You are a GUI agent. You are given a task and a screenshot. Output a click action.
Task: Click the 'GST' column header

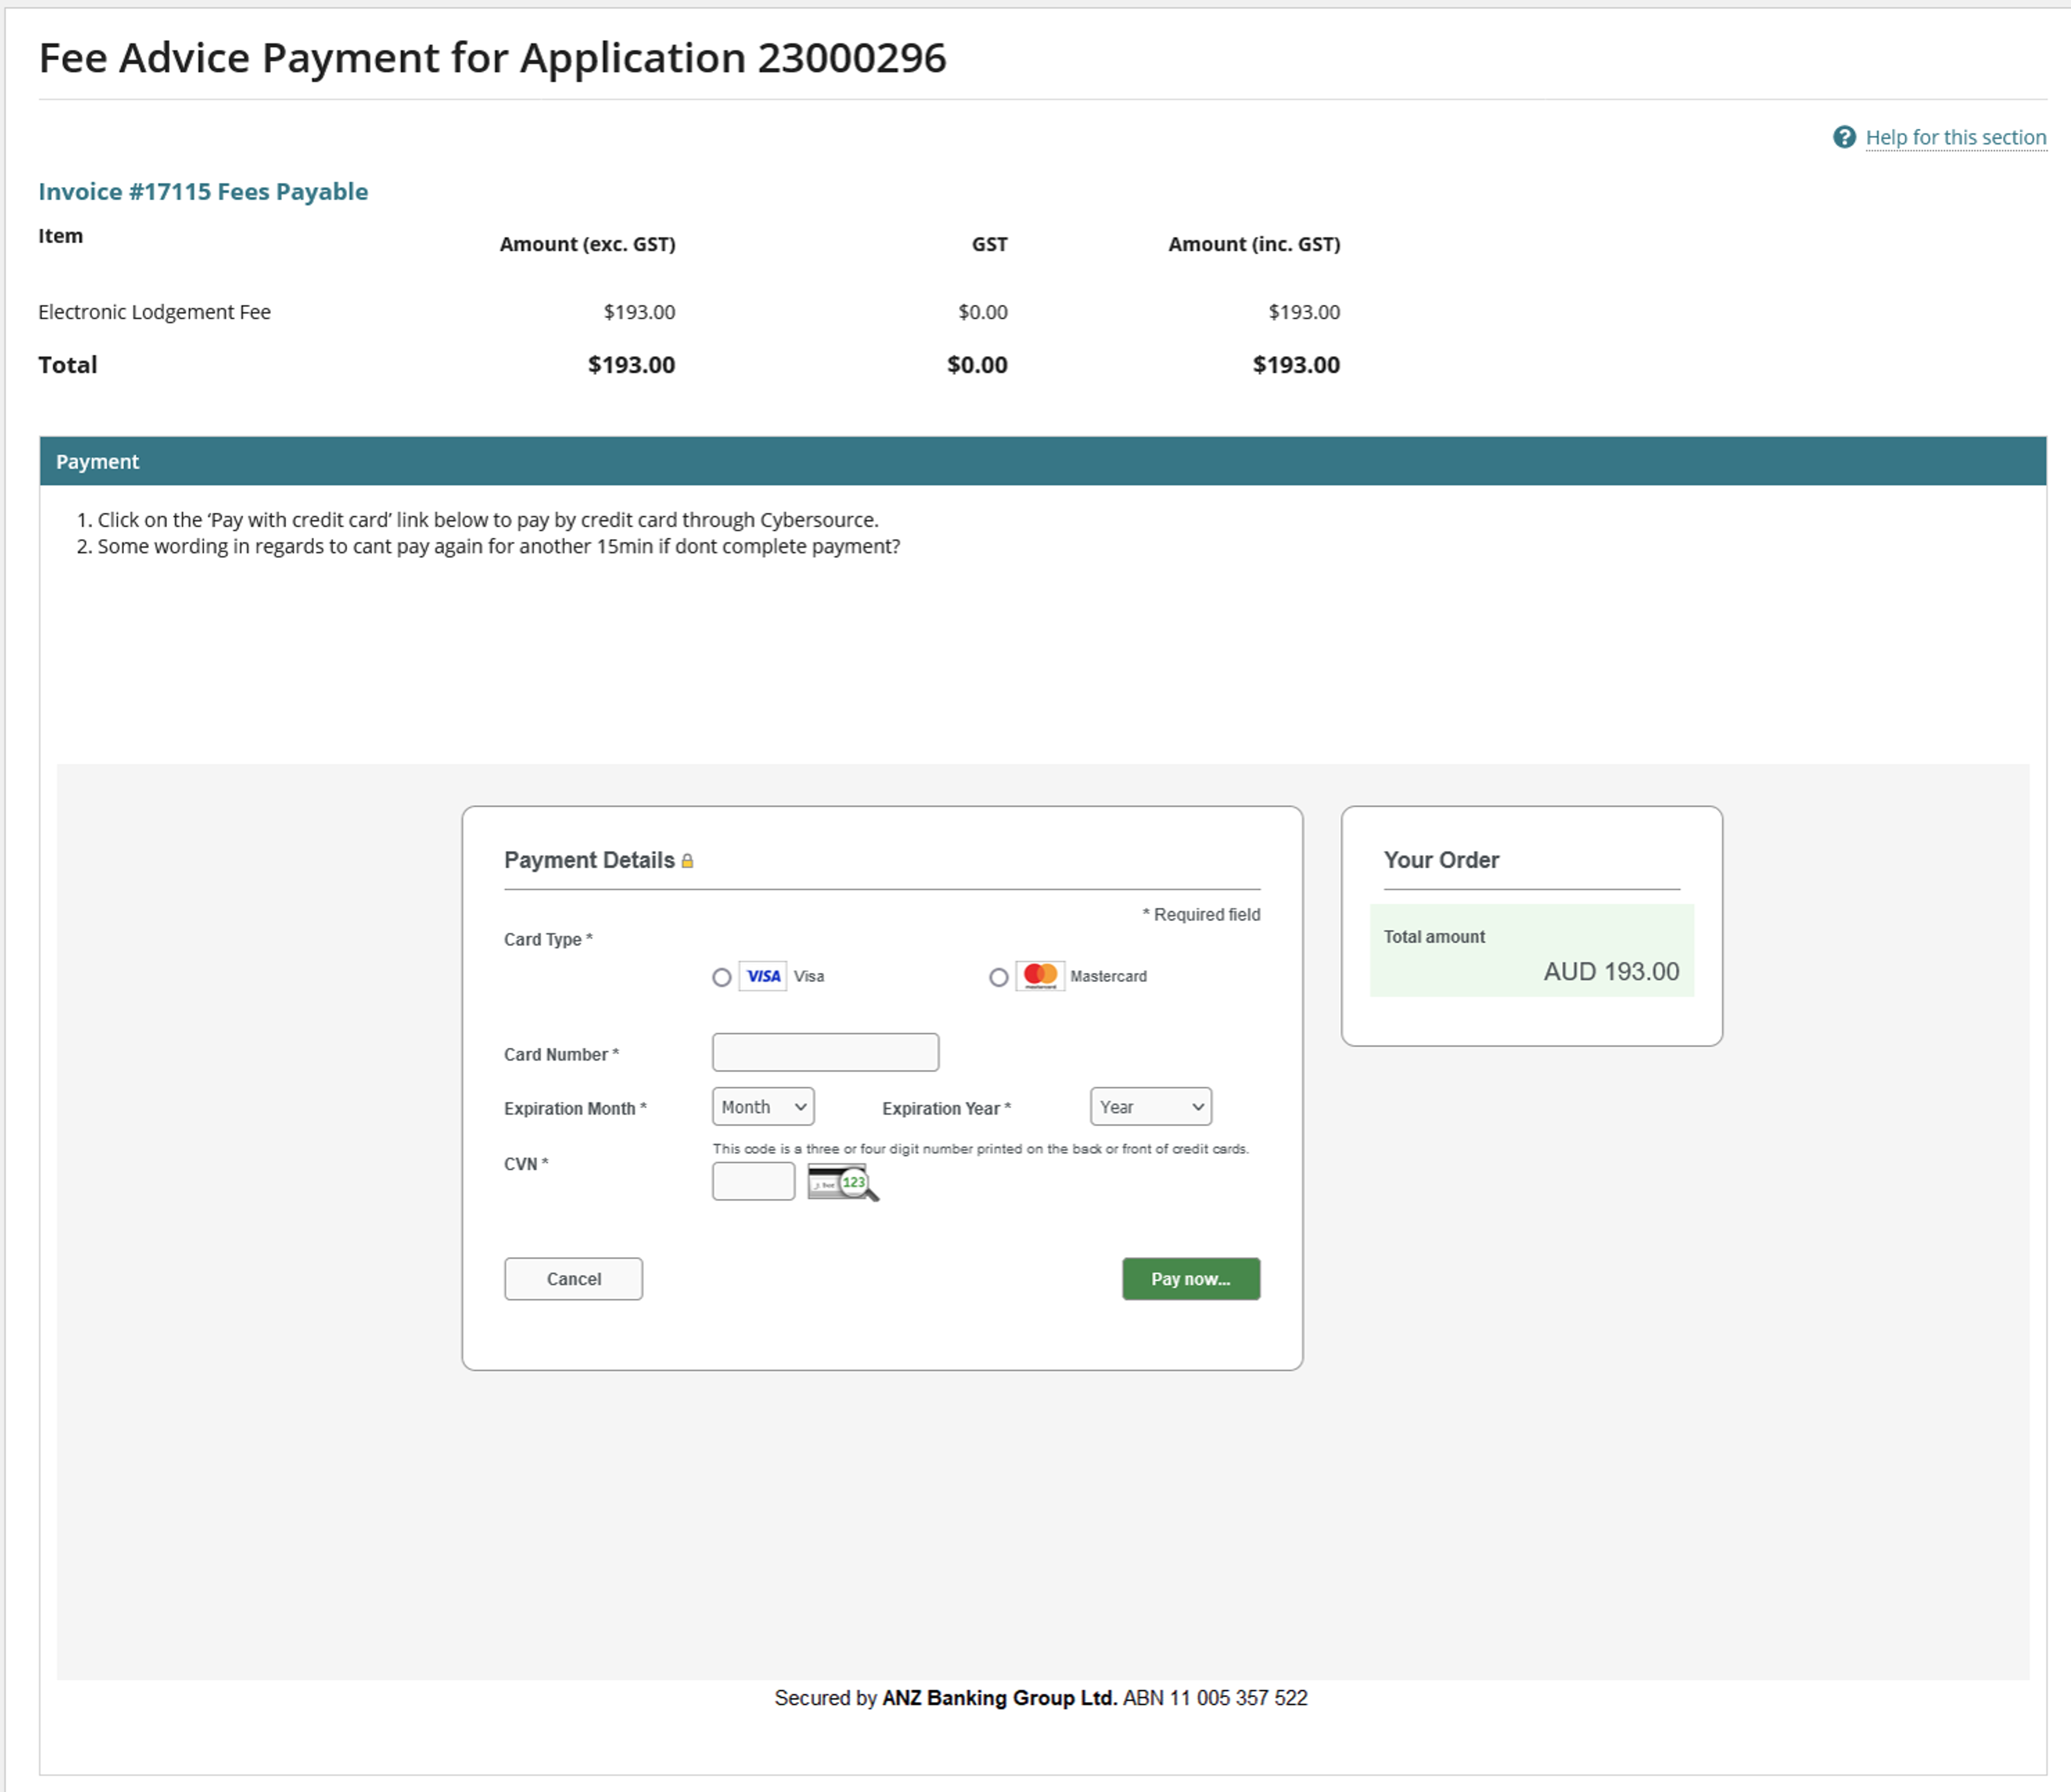tap(989, 244)
